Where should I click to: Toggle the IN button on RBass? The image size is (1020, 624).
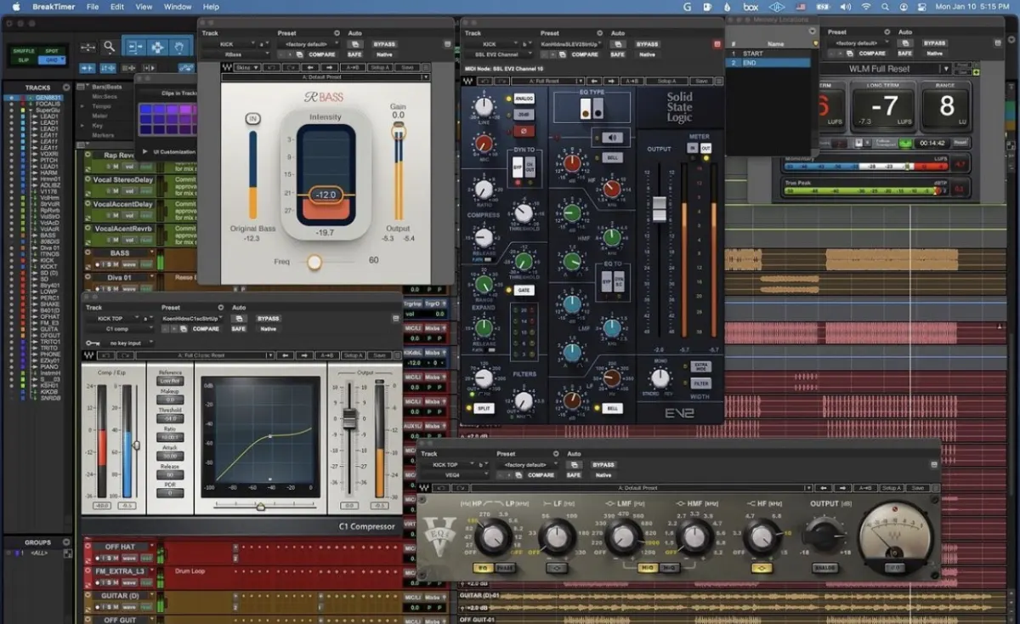pos(252,119)
